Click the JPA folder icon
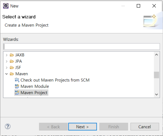 [12, 61]
